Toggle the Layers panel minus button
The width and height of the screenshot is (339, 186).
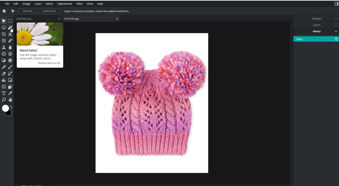point(336,25)
